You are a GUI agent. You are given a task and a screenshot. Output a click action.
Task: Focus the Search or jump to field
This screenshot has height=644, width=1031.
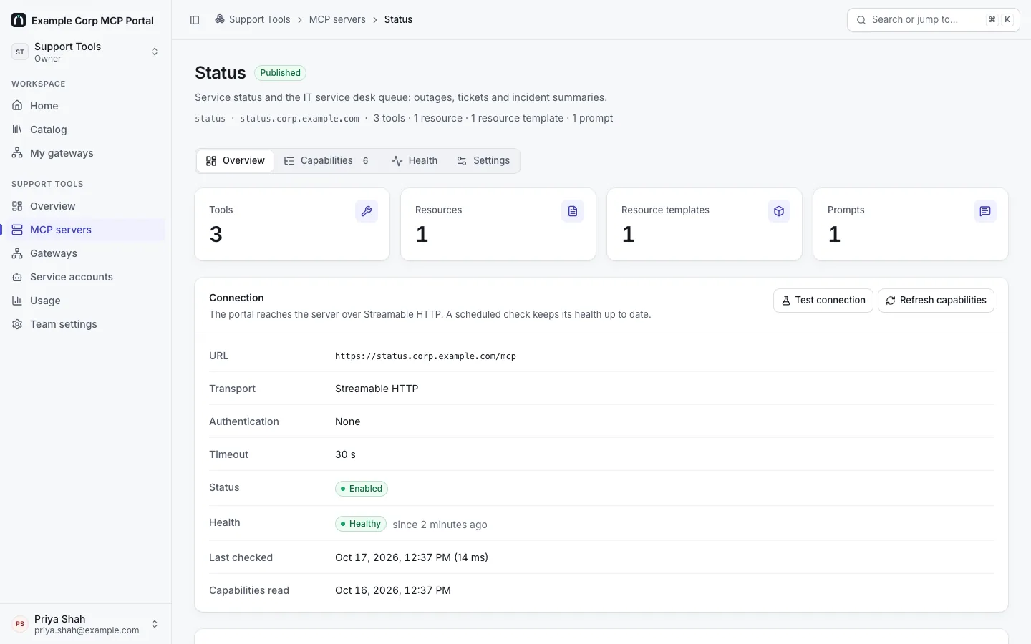(933, 20)
